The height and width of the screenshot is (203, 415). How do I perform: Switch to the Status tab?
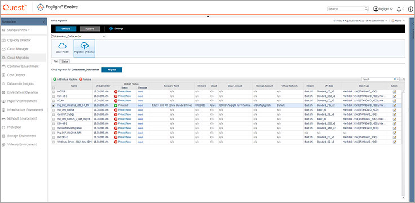pos(65,61)
